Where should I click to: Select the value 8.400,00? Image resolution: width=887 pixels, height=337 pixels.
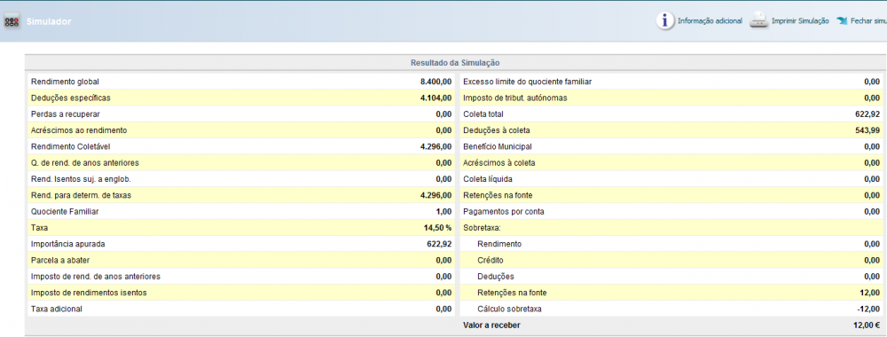[x=436, y=82]
